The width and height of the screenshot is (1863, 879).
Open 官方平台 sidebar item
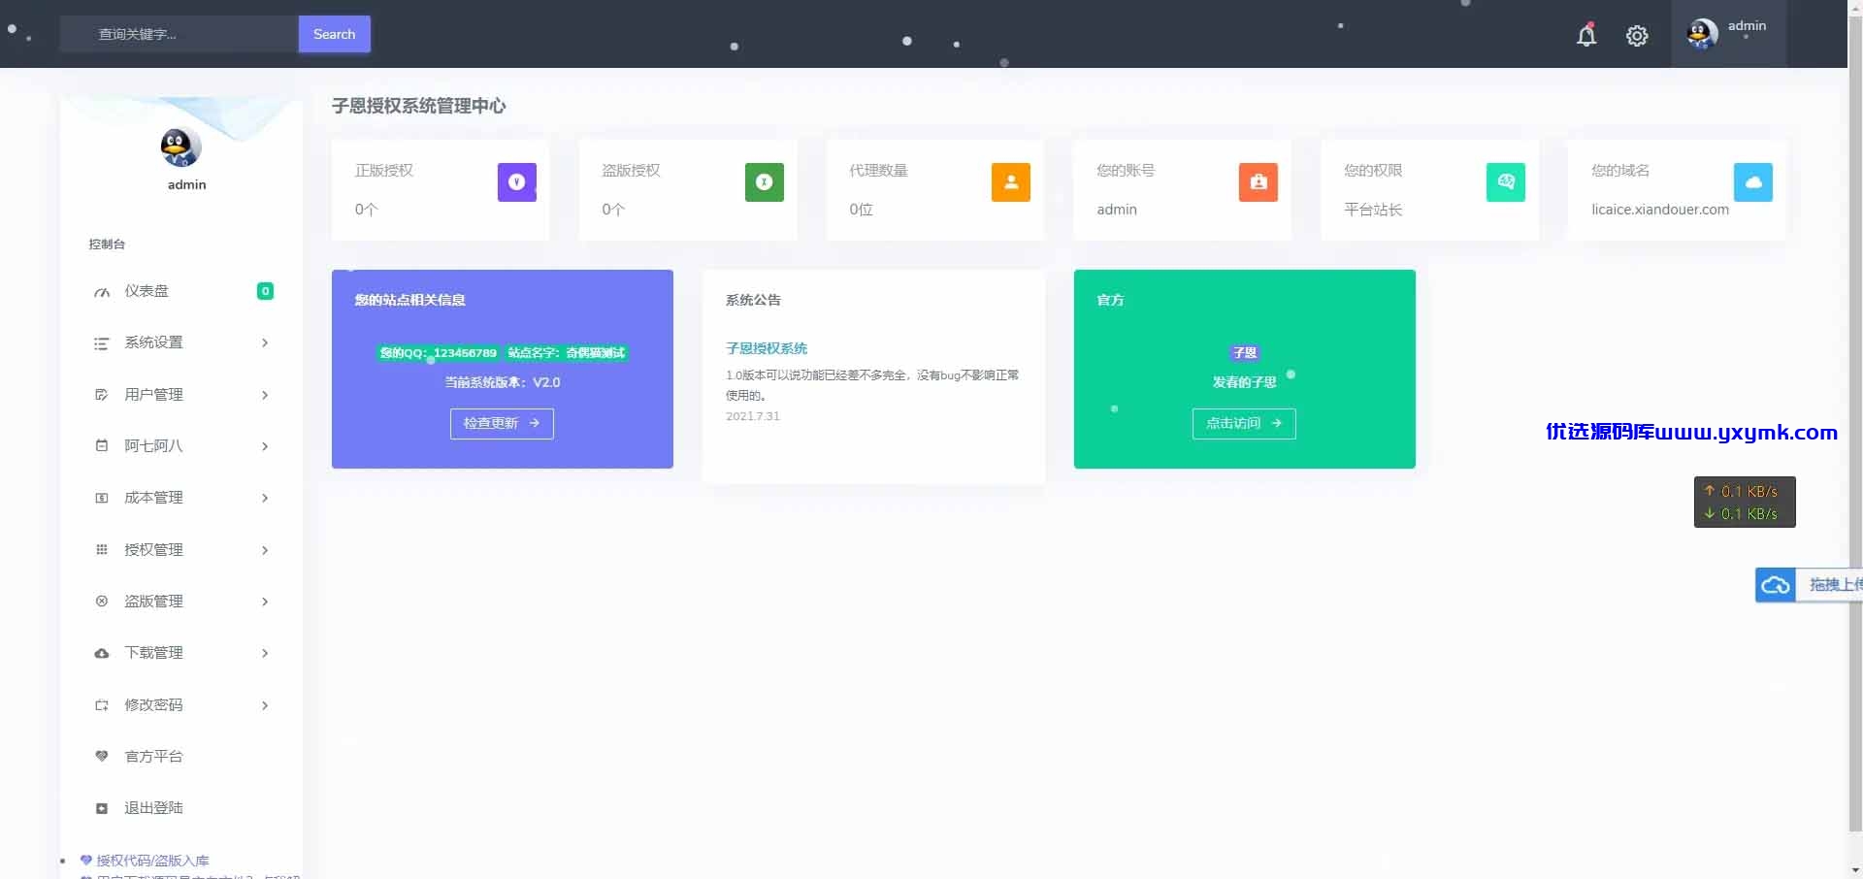tap(181, 757)
